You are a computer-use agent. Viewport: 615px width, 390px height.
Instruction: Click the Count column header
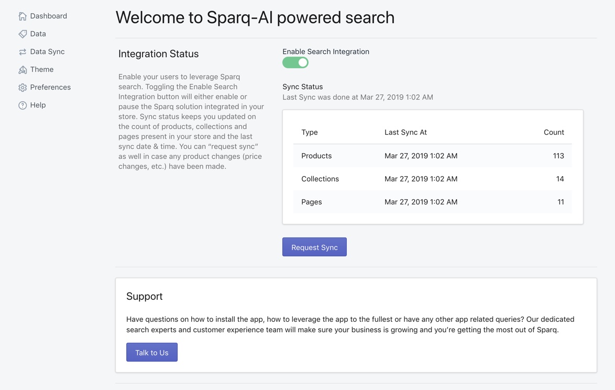click(554, 133)
